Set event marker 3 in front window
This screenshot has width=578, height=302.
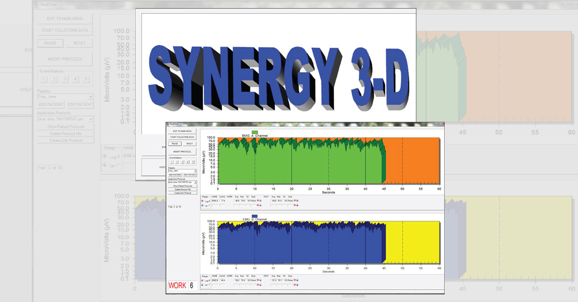[x=182, y=162]
